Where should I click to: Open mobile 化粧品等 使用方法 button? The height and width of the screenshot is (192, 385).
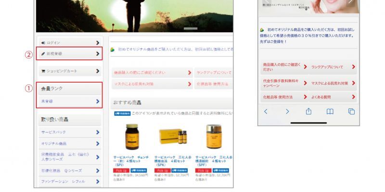pos(284,97)
